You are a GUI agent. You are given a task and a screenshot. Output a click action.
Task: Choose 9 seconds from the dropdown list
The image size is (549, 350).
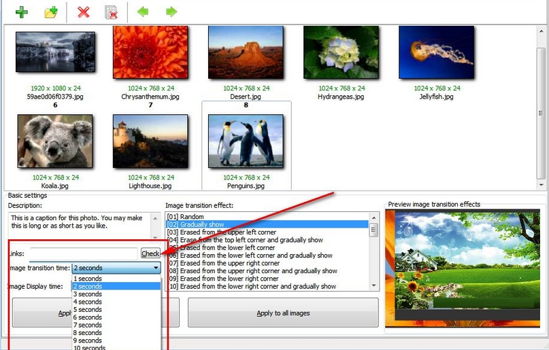tap(116, 340)
